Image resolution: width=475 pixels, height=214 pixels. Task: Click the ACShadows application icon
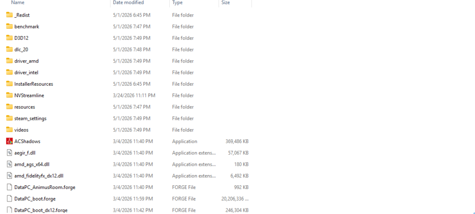point(9,141)
